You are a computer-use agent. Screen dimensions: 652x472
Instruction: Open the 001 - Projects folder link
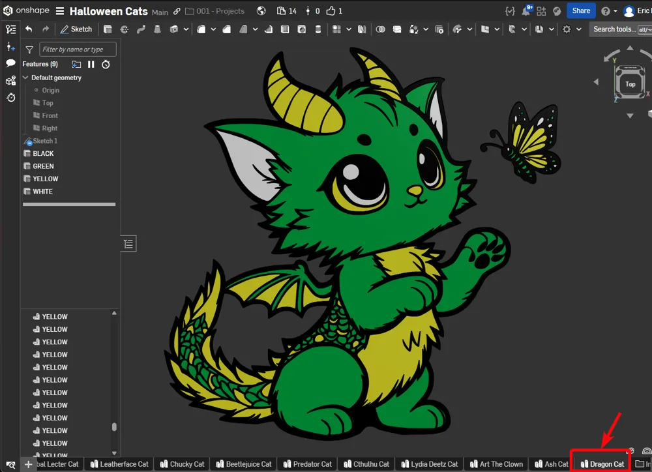coord(215,11)
